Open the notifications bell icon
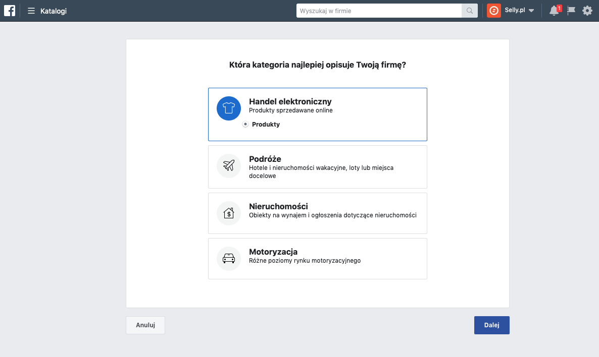This screenshot has width=599, height=357. tap(554, 11)
